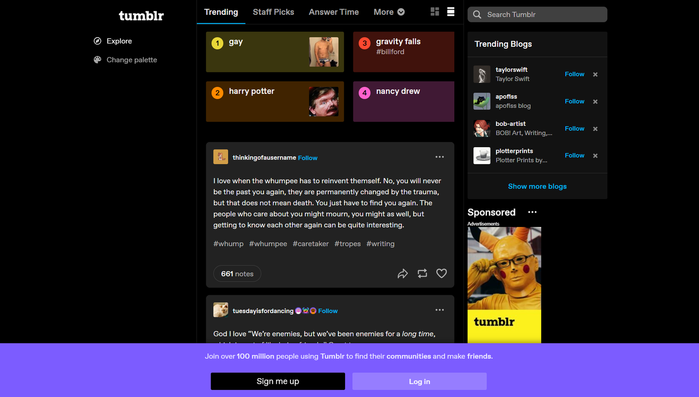Reblog the thinkingofausername post
The image size is (699, 397).
click(x=422, y=273)
